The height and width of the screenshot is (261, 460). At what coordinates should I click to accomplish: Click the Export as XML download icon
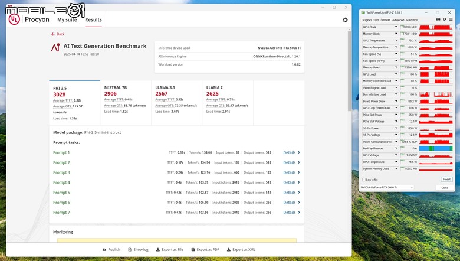tap(229, 250)
